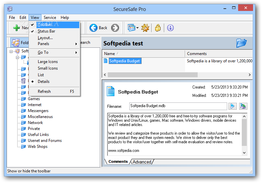262x183 pixels.
Task: Click the root safe icon in tree
Action: tap(17, 51)
